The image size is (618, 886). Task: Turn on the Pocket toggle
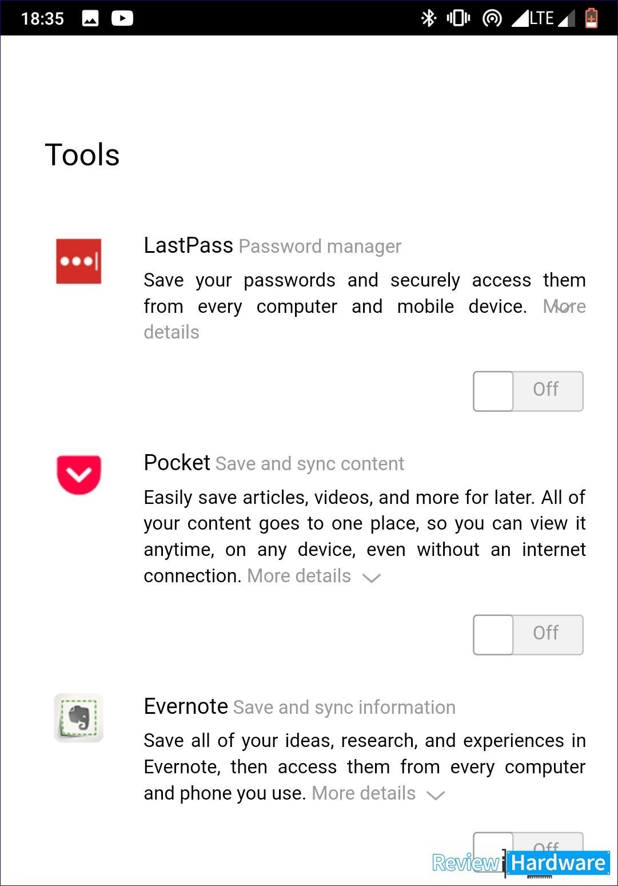tap(528, 635)
